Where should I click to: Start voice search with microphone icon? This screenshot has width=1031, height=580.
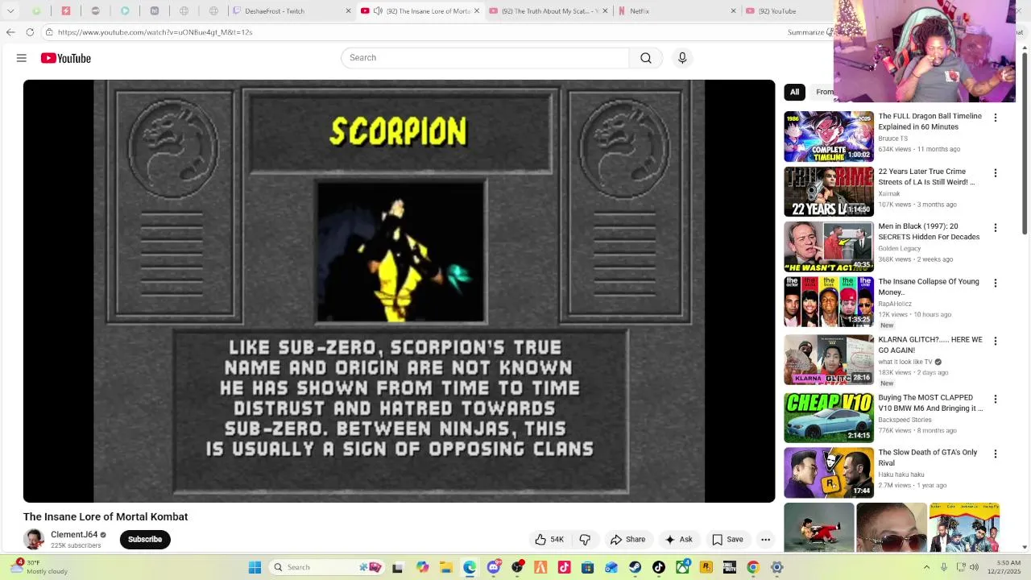[682, 58]
